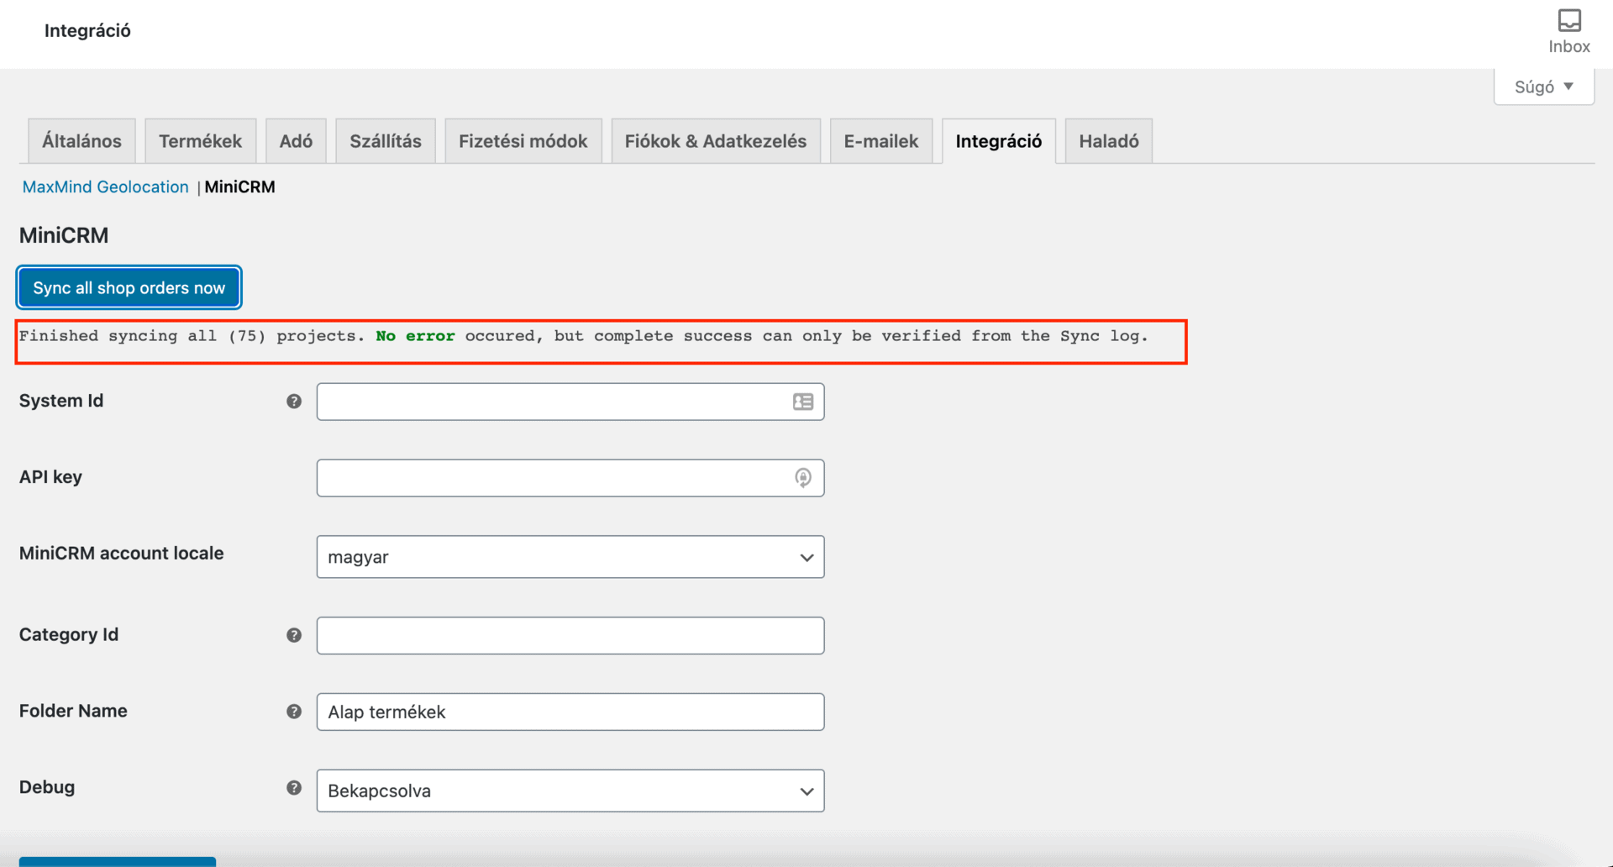The height and width of the screenshot is (867, 1613).
Task: Open the Szállítás tab
Action: coord(386,141)
